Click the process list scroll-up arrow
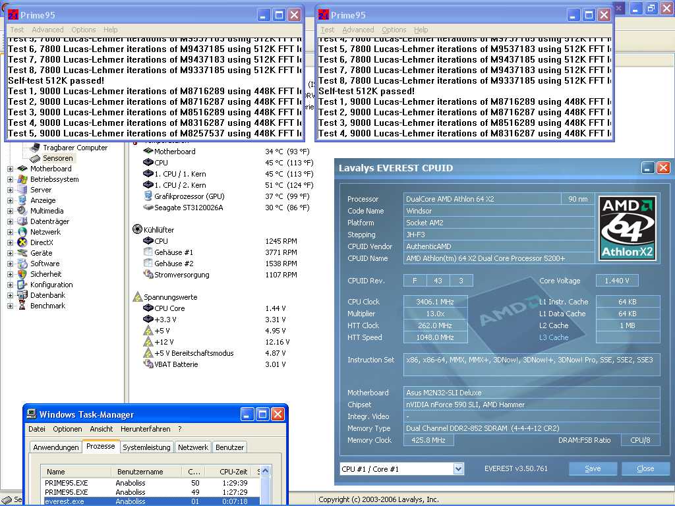 (265, 471)
